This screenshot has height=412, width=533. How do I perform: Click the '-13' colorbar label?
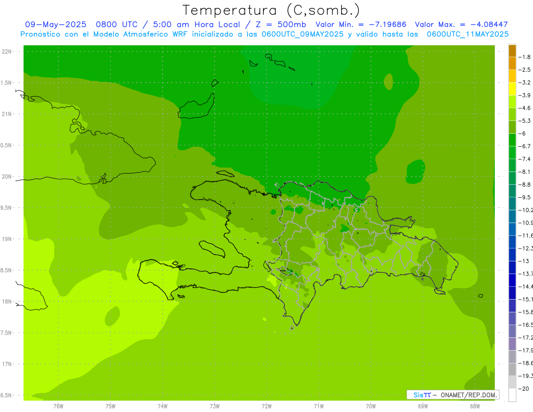523,261
